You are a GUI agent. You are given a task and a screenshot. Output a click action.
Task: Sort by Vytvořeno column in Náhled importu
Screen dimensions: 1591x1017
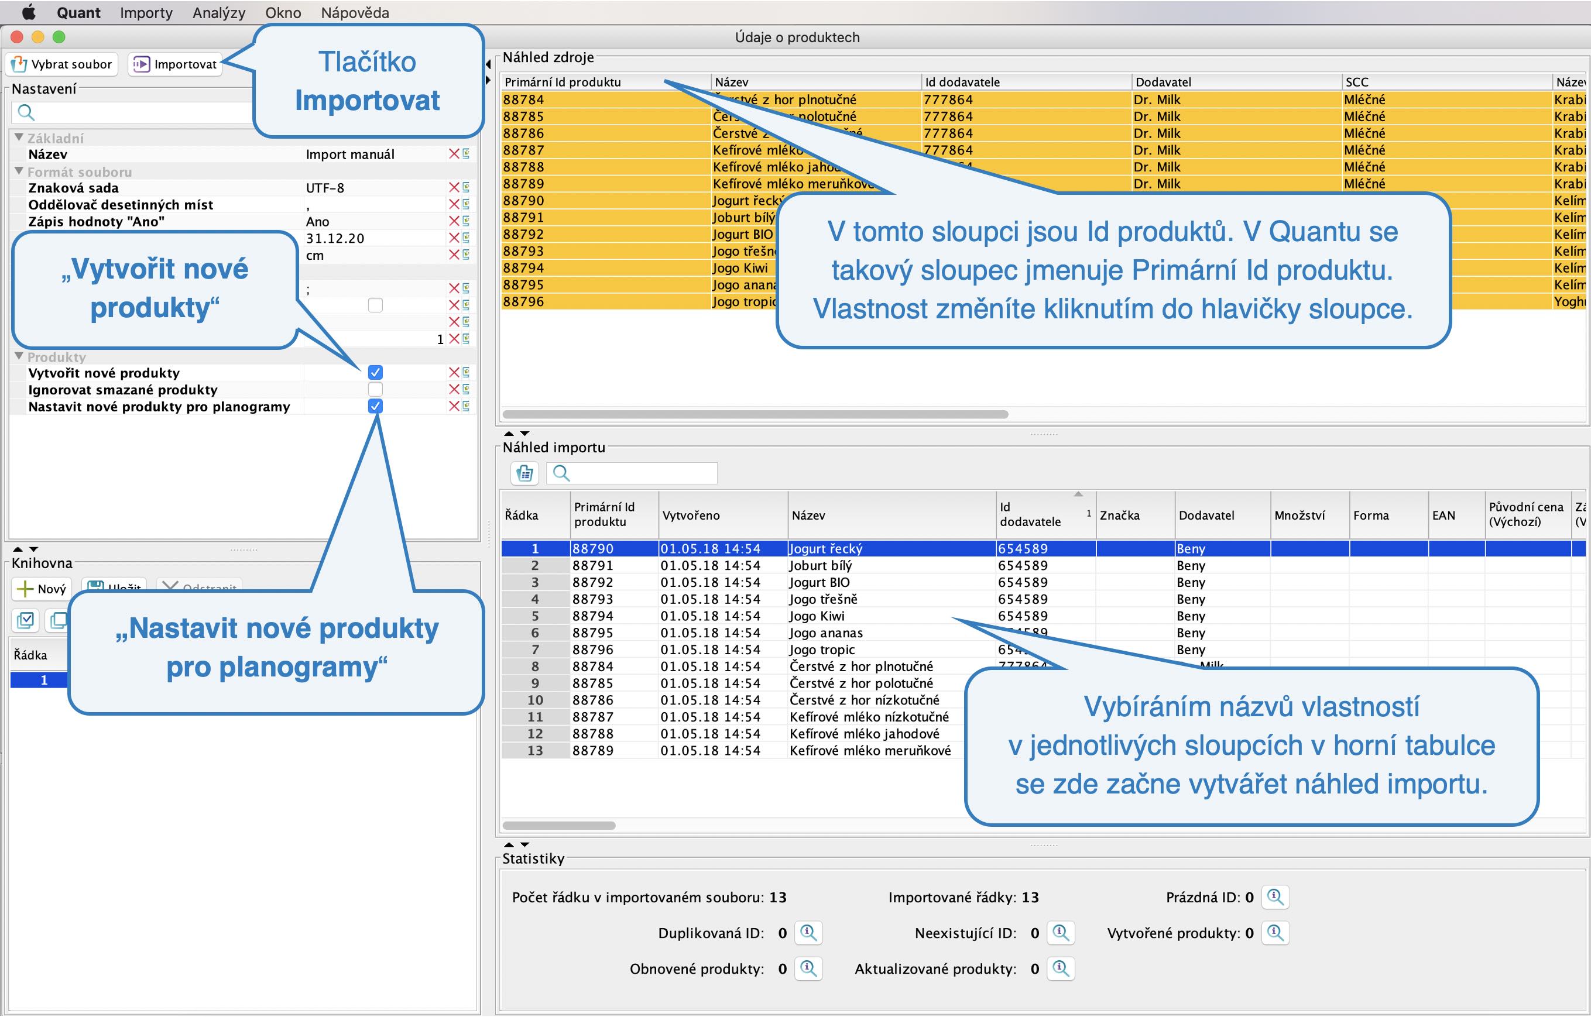coord(724,514)
